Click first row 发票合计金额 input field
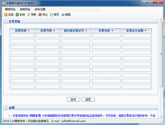165x125 pixels. (137, 36)
